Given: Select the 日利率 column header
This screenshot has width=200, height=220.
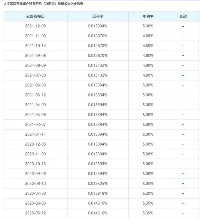Looking at the screenshot, I should [98, 16].
